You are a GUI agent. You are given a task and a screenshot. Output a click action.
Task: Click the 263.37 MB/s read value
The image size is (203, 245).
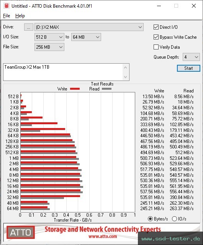point(182,209)
